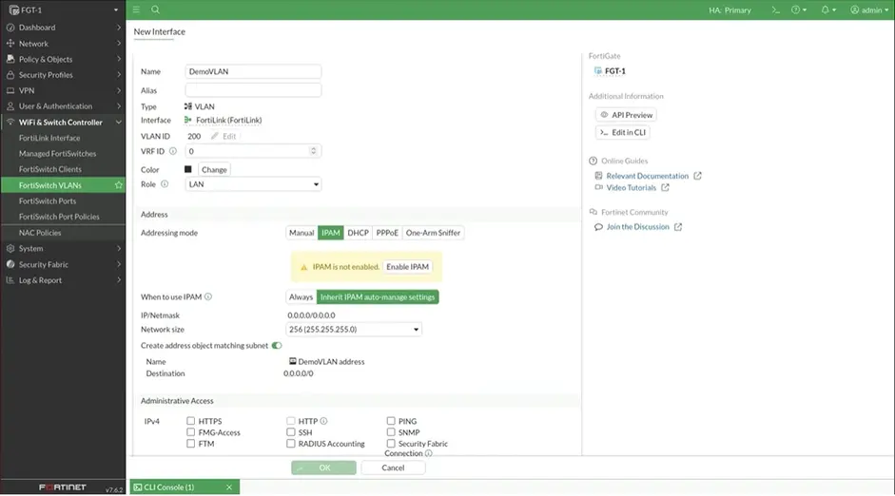Click the info icon beside When to use IPAM
Image resolution: width=895 pixels, height=496 pixels.
pyautogui.click(x=208, y=296)
